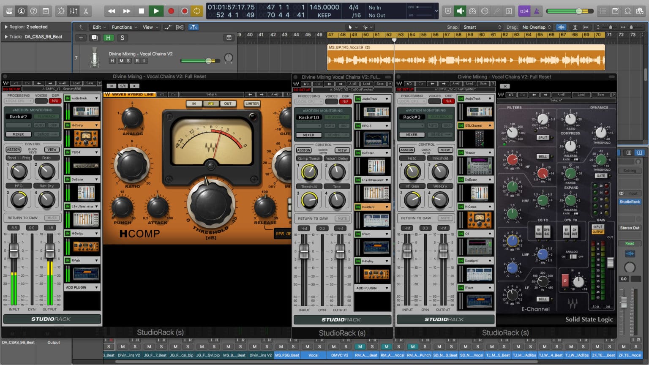
Task: Open the List Editors icon at top right
Action: [x=604, y=11]
